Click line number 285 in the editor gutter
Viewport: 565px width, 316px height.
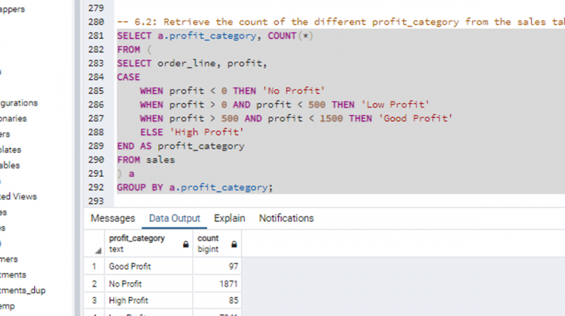point(95,91)
